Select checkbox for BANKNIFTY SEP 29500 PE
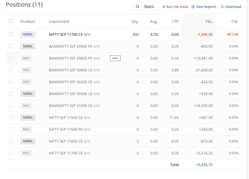Screen dimensions: 249x179 (x=11, y=46)
